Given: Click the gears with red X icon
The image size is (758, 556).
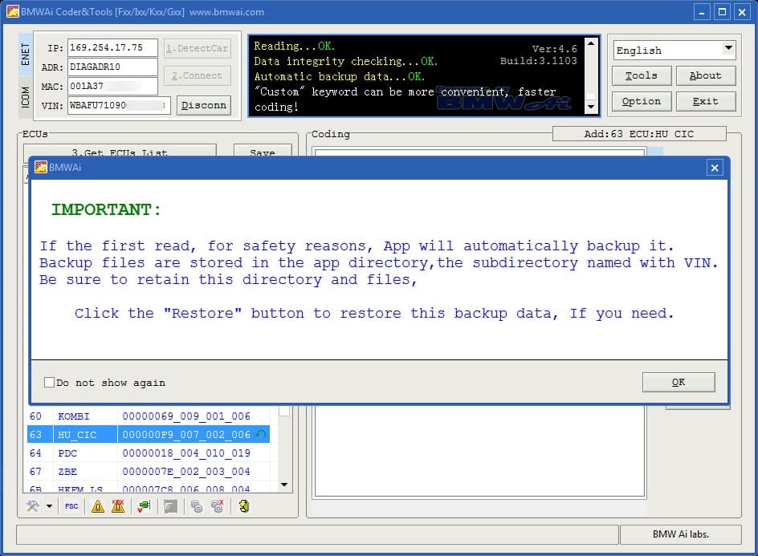Looking at the screenshot, I should (x=217, y=506).
